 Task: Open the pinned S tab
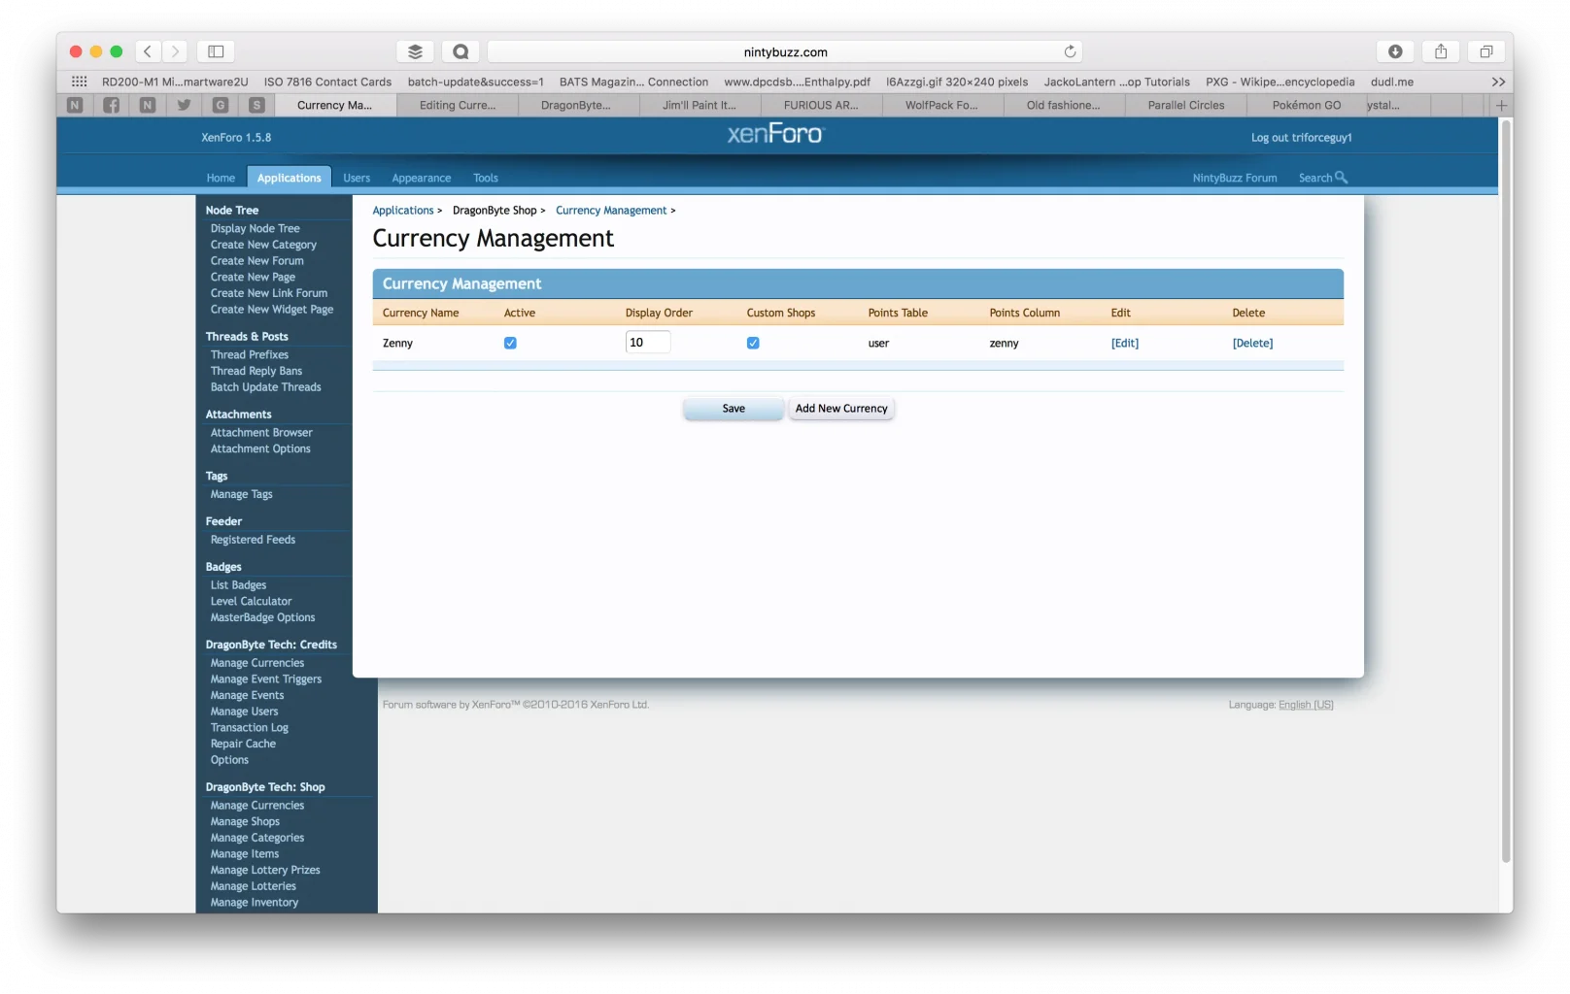click(256, 105)
